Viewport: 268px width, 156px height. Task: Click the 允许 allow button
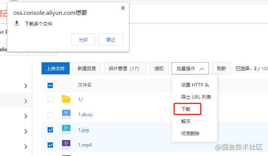(83, 39)
